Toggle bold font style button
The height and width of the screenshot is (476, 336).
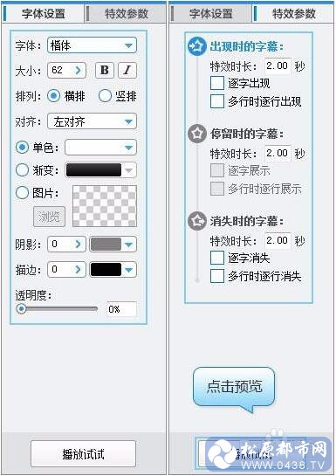[x=105, y=70]
